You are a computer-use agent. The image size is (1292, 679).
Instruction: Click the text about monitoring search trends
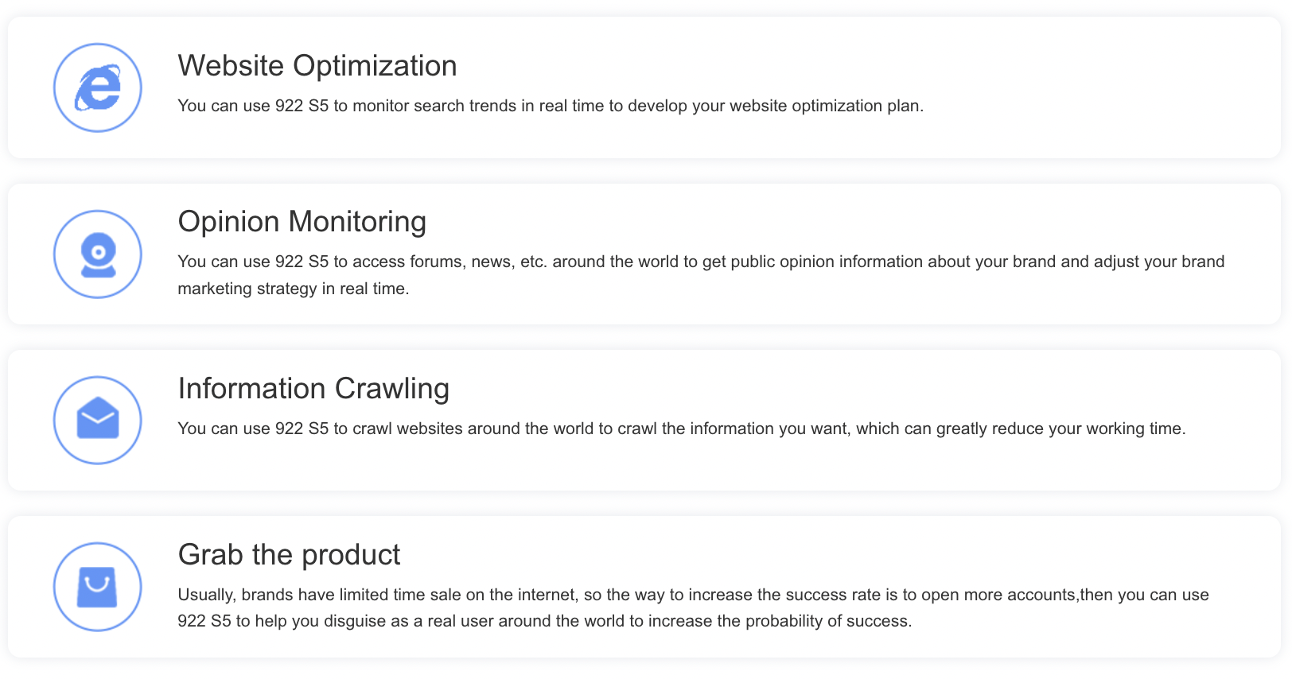(x=550, y=106)
